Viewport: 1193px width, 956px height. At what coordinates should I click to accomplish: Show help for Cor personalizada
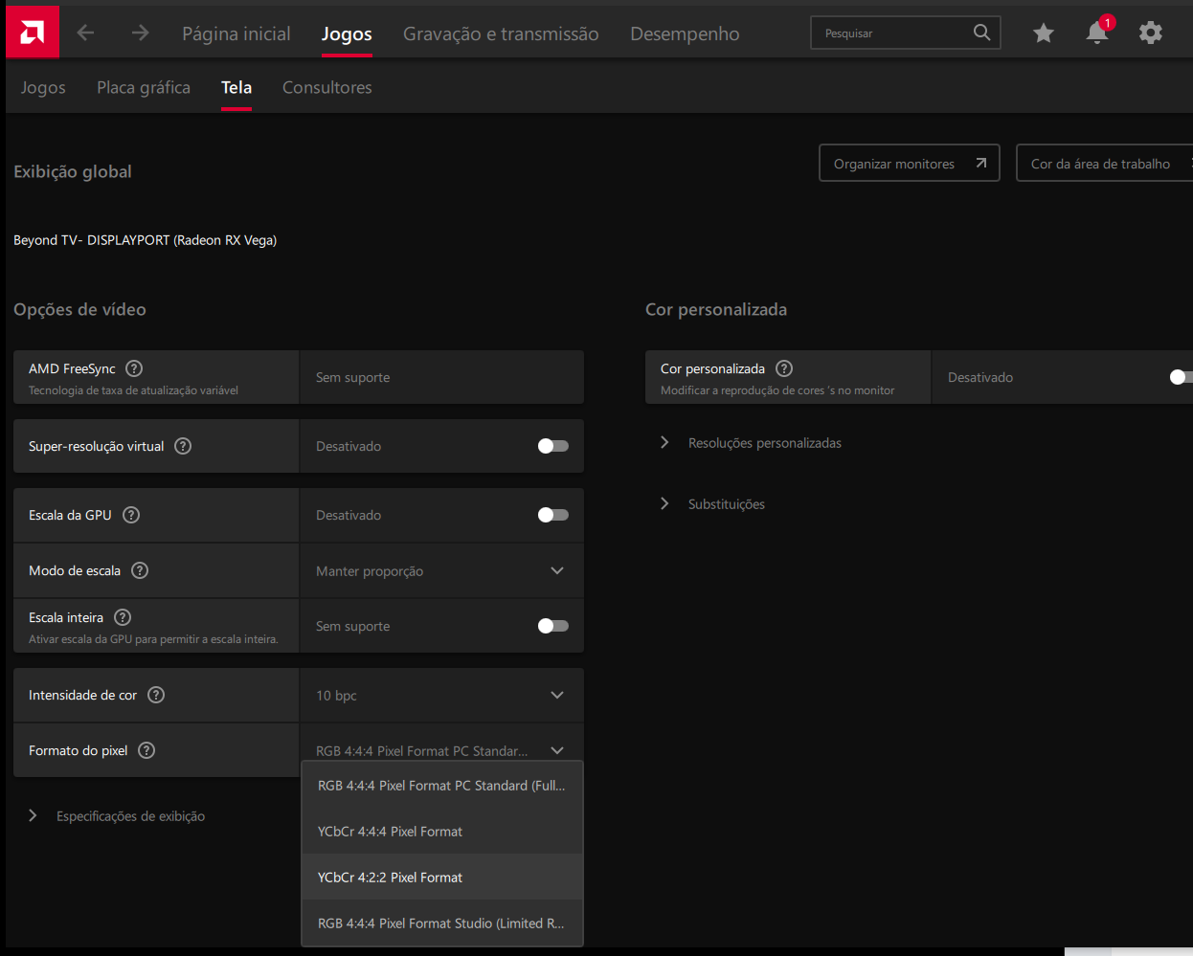click(784, 368)
